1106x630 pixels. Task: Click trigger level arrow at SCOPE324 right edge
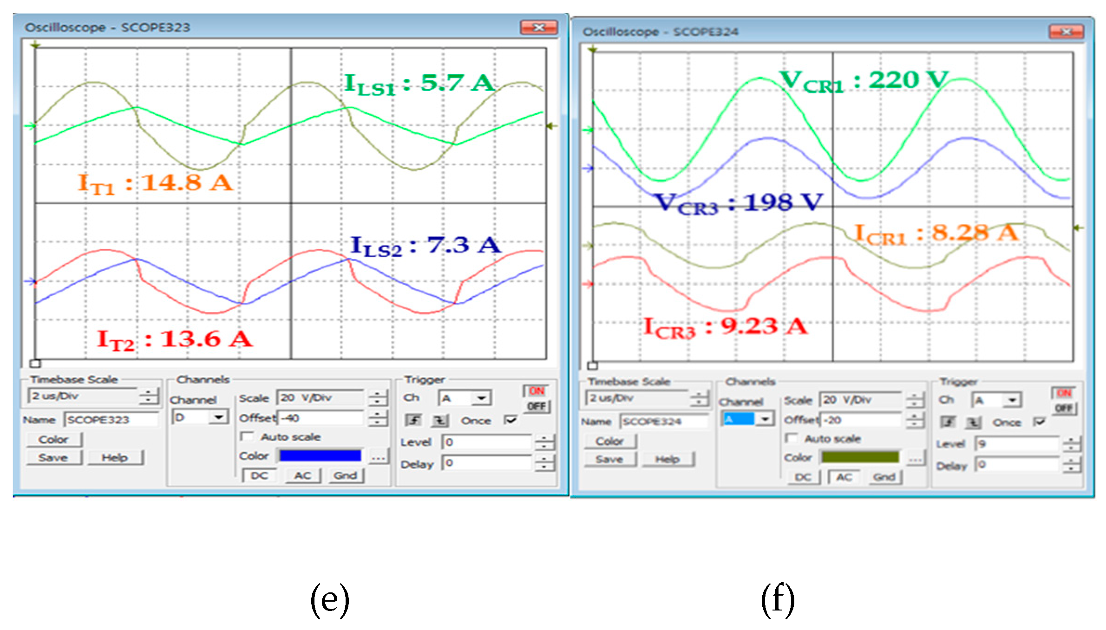tap(1079, 228)
